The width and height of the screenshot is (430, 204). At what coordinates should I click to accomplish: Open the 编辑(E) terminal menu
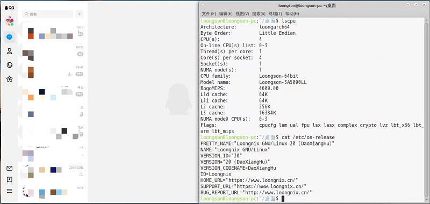(x=226, y=13)
